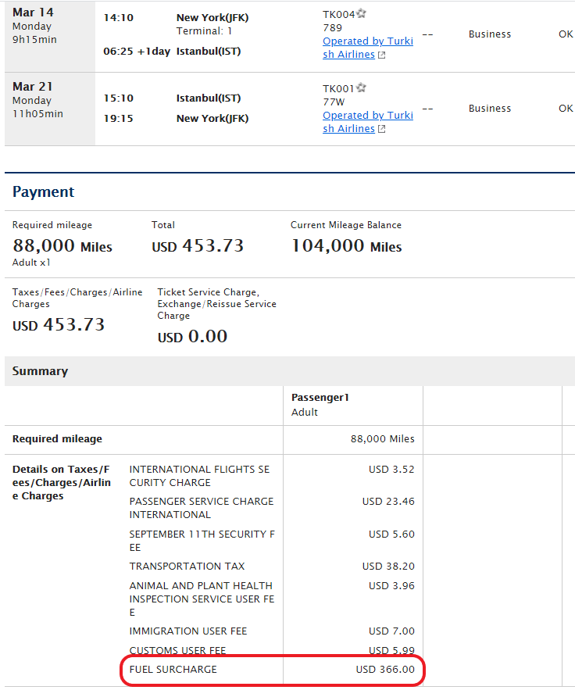575x690 pixels.
Task: Click the USD 23.46 passenger service charge
Action: (x=388, y=501)
